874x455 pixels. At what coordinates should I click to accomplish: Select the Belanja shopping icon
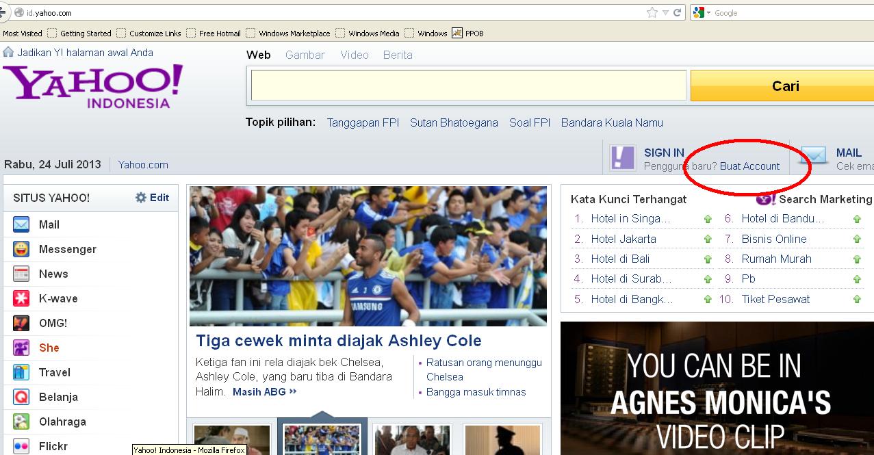pyautogui.click(x=21, y=397)
